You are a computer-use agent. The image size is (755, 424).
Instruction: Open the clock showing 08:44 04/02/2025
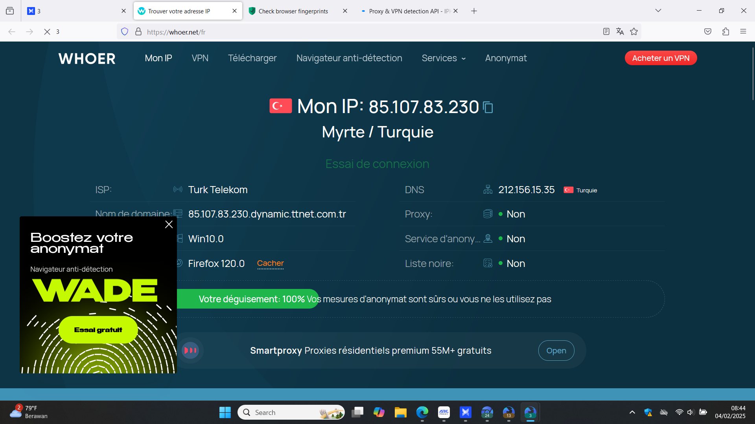pos(730,412)
